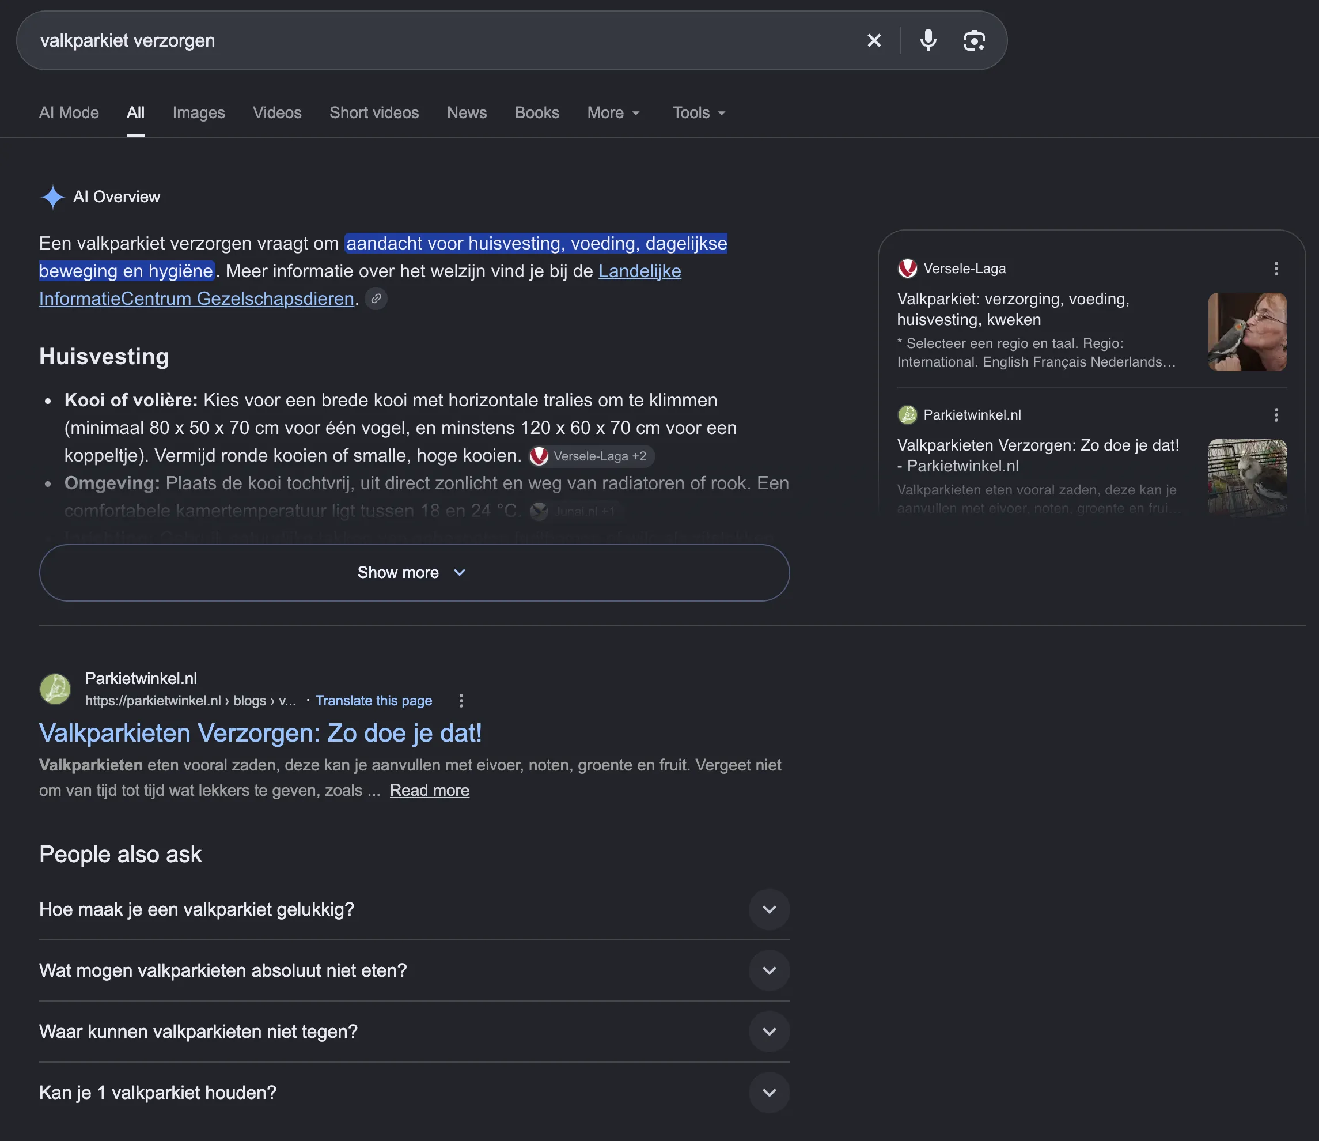Open 'Valkparkieten Verzorgen: Zo doe je dat!' result title

point(260,734)
